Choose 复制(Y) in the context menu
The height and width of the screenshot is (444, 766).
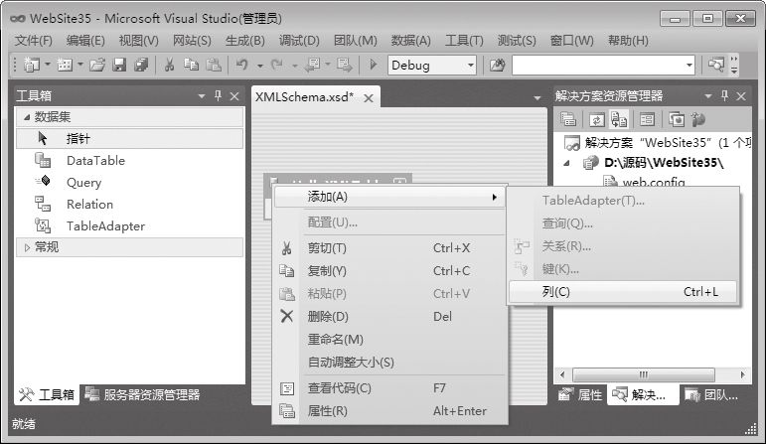coord(390,271)
